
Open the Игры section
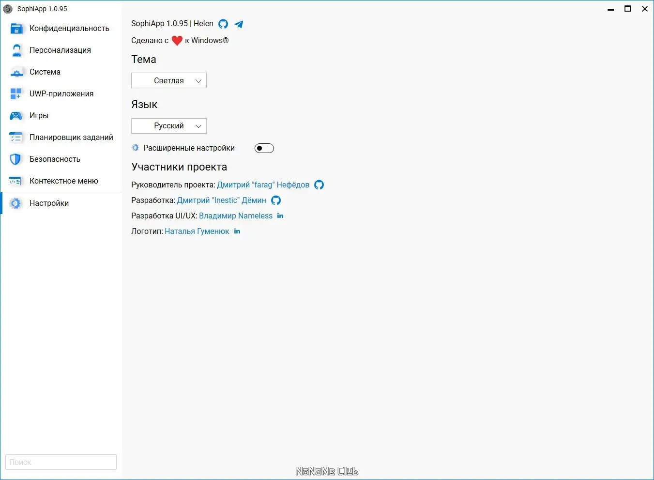61,116
